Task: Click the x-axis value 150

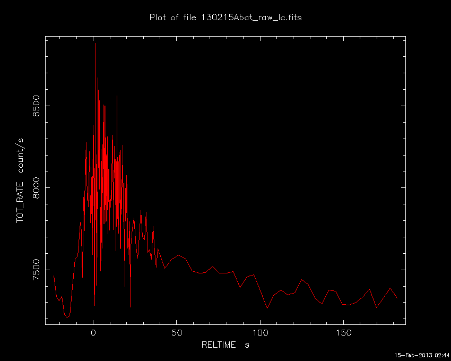Action: click(x=343, y=333)
